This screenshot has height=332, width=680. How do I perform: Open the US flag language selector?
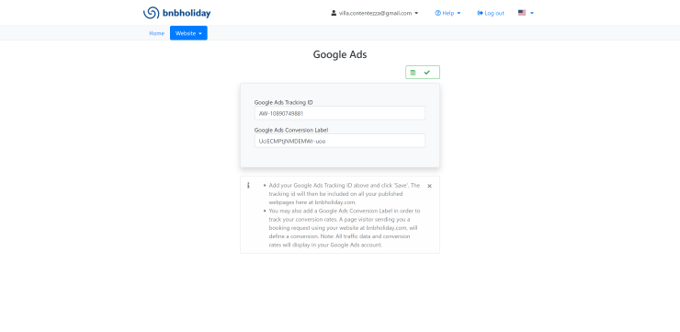tap(526, 13)
